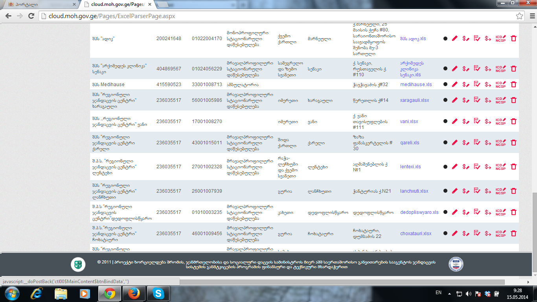Click black status dot in qareli.xls row
The height and width of the screenshot is (302, 537).
click(x=445, y=143)
